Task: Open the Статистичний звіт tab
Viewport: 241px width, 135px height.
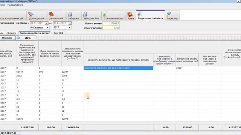Action: coord(113,15)
